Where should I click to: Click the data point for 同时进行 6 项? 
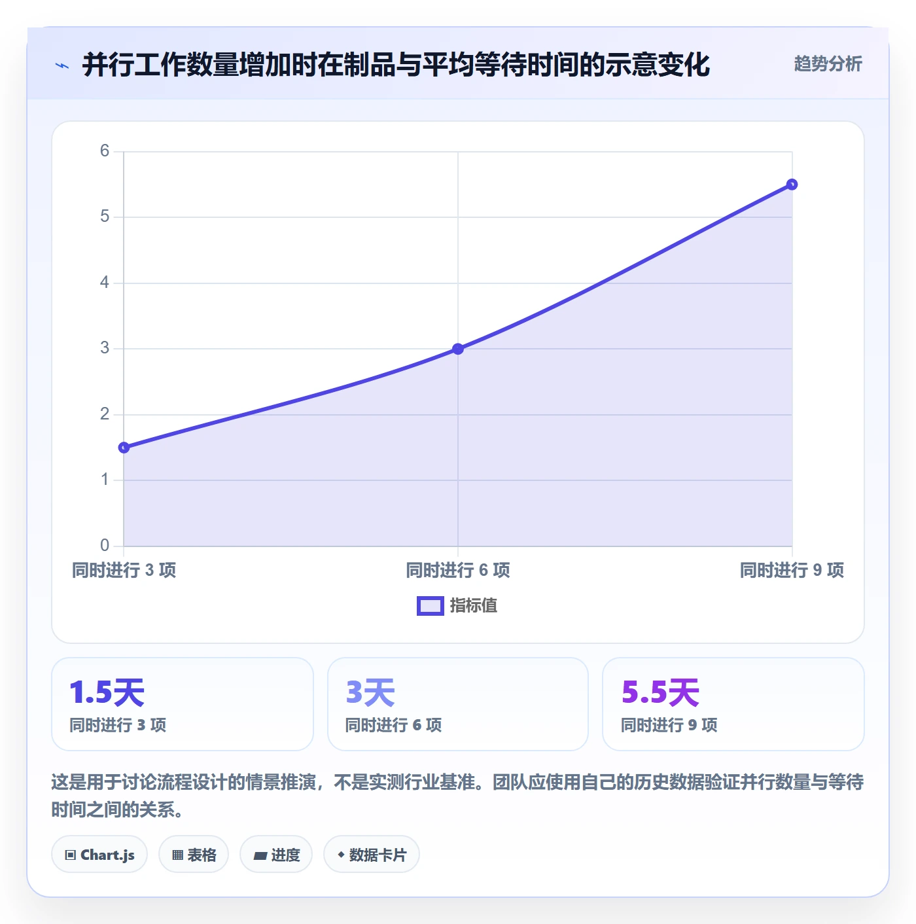(x=458, y=349)
